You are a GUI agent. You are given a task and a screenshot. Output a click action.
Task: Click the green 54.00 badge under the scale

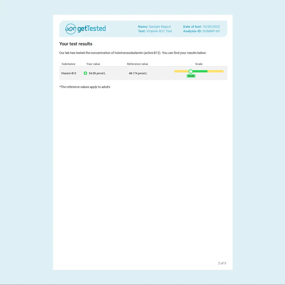pos(191,76)
